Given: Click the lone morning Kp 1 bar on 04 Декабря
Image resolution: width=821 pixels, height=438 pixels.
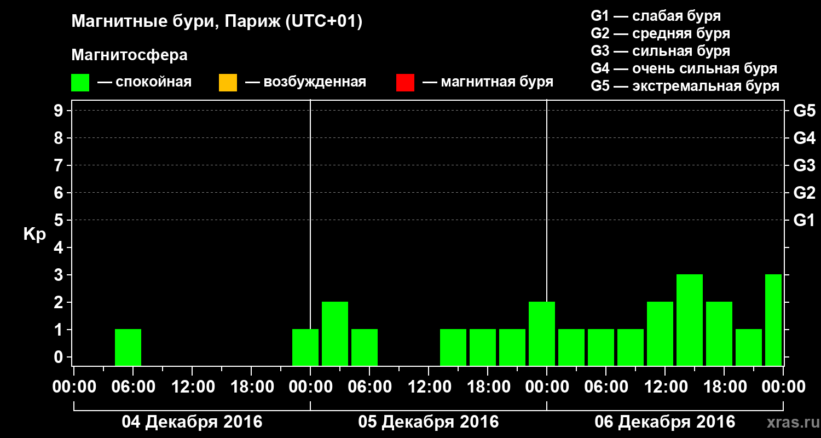Looking at the screenshot, I should [x=128, y=347].
